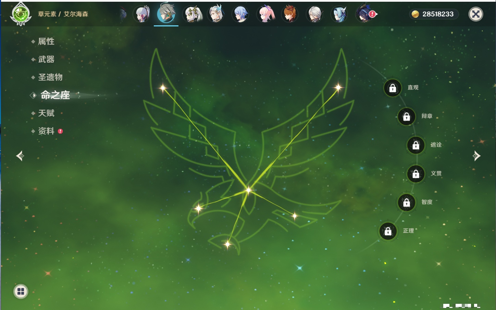Open the 武器 weapon tab
Screen dimensions: 496x310
(46, 59)
